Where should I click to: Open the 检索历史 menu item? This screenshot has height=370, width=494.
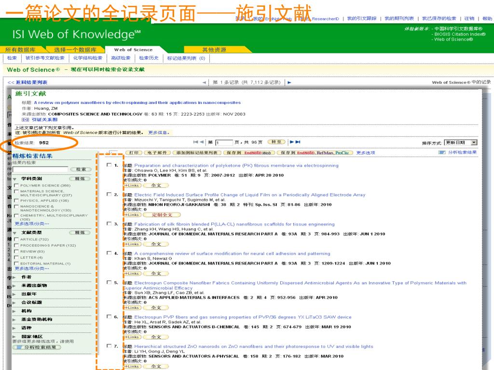coord(149,58)
